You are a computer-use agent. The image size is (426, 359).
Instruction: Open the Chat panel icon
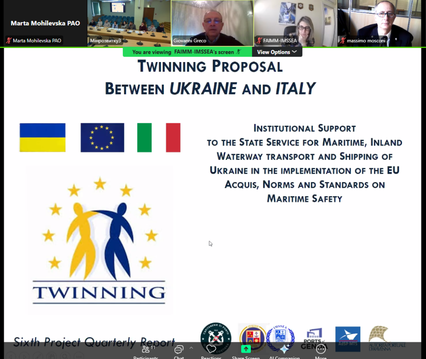click(179, 349)
